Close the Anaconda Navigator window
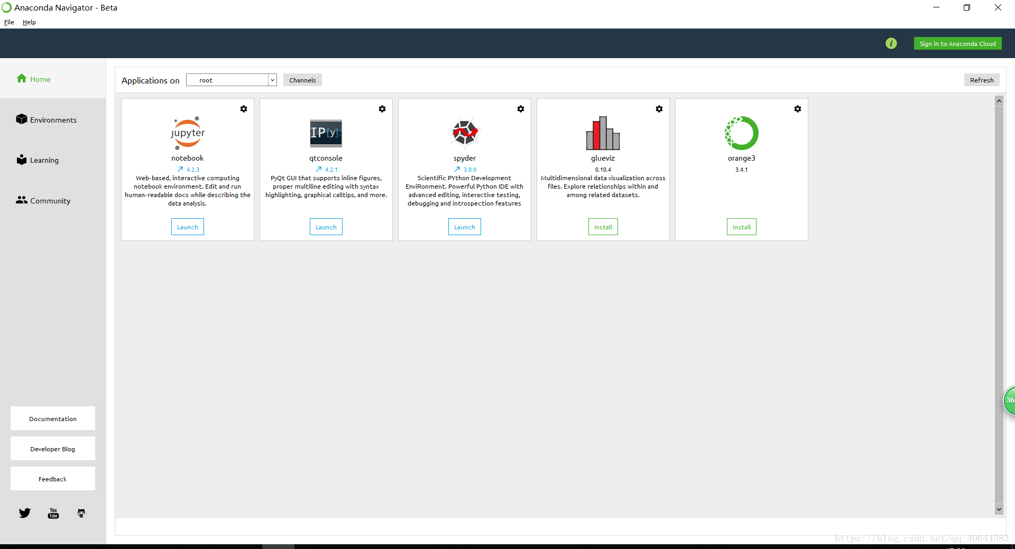Image resolution: width=1015 pixels, height=549 pixels. click(998, 7)
